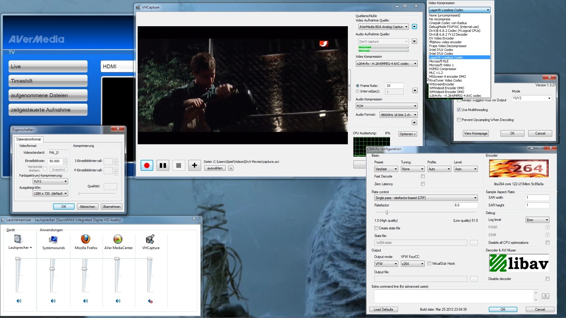Click the AVer MediaCenter mixer icon
The height and width of the screenshot is (318, 566).
point(118,239)
